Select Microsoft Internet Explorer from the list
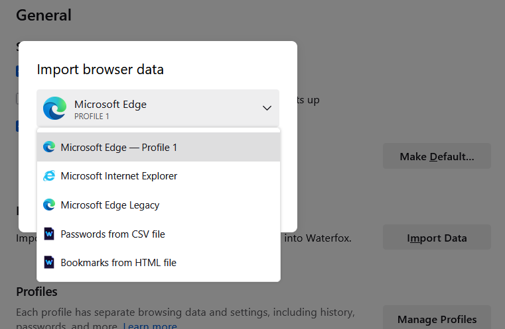Screen dimensions: 505x329 tap(159, 175)
